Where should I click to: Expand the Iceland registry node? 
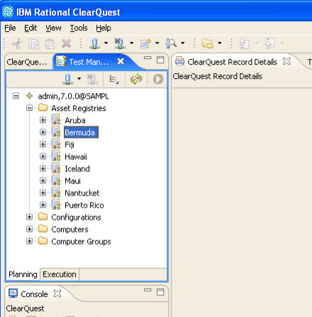43,168
